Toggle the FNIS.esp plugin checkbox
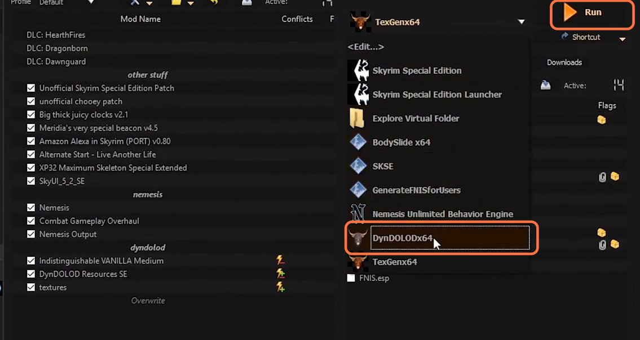The width and height of the screenshot is (640, 340). pyautogui.click(x=351, y=279)
